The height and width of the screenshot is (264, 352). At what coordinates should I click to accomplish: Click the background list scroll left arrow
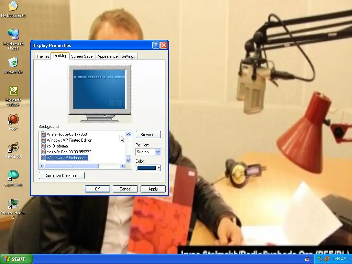(x=42, y=166)
